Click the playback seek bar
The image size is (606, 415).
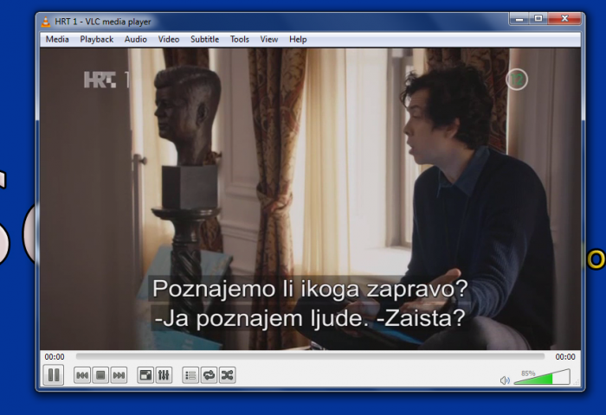(310, 356)
